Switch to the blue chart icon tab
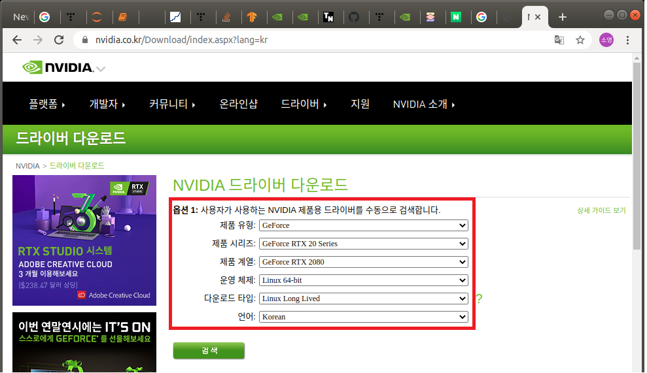 click(175, 17)
